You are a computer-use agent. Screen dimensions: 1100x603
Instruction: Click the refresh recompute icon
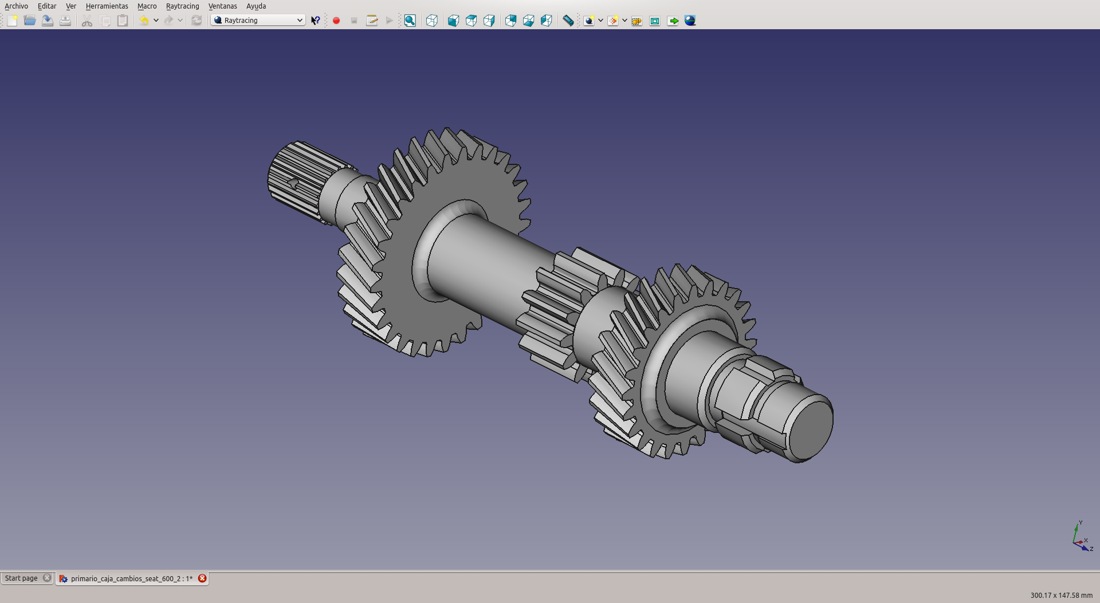197,21
